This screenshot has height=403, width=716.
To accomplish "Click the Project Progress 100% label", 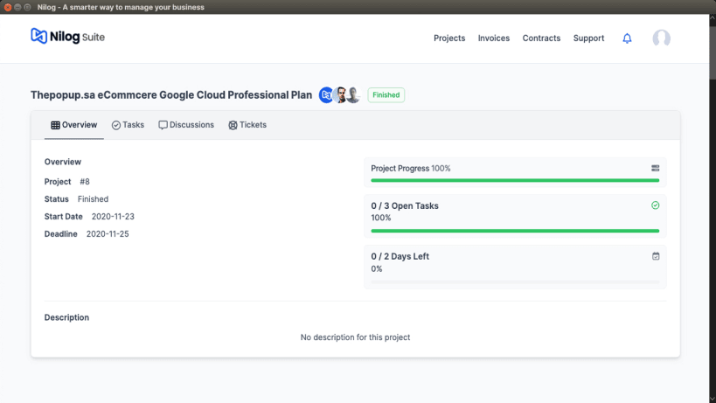I will pyautogui.click(x=411, y=169).
